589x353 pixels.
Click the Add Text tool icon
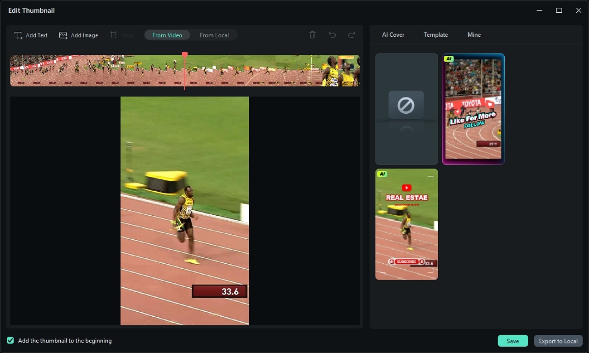pyautogui.click(x=19, y=35)
